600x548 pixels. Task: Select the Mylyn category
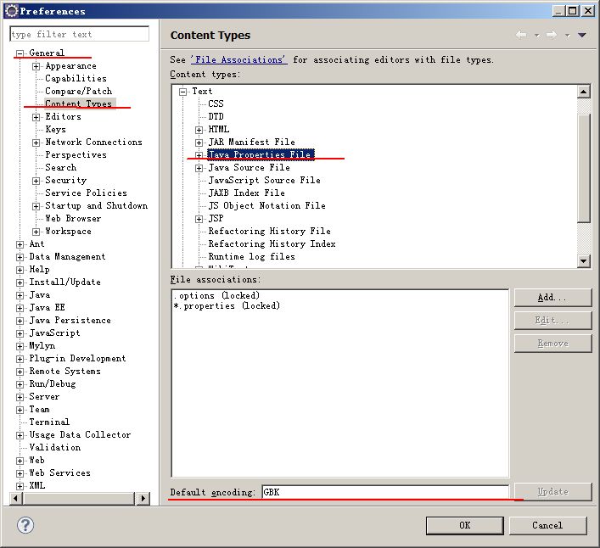click(42, 346)
